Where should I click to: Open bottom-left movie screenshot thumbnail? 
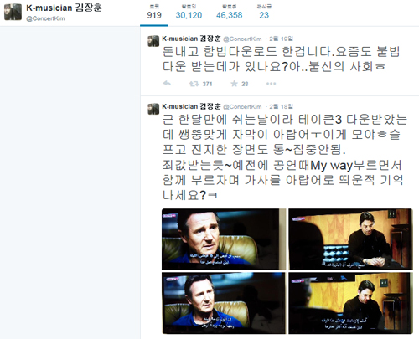(224, 303)
